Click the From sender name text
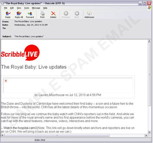This screenshot has width=153, height=143. point(28,21)
